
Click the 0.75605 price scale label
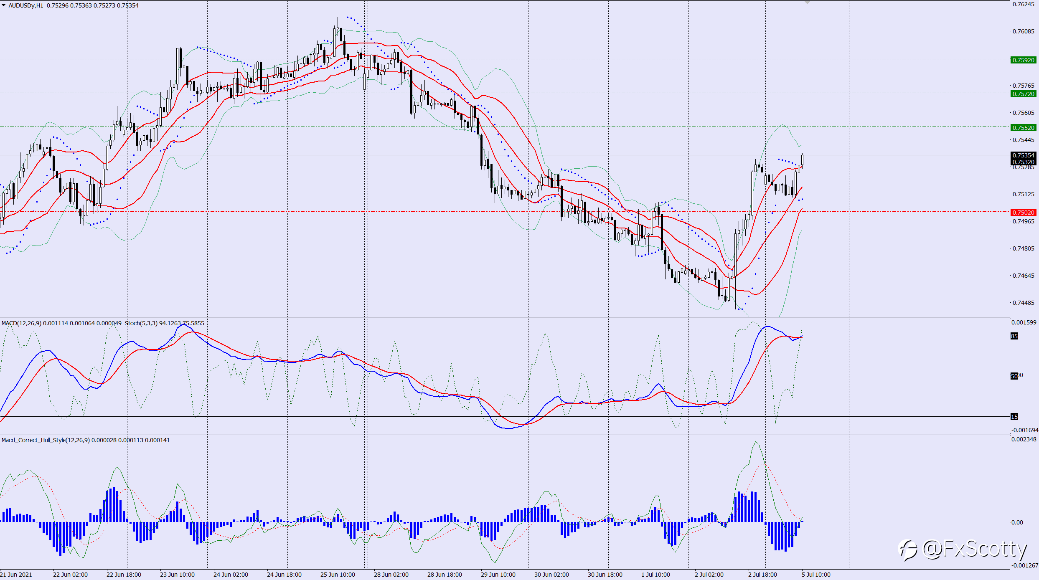pyautogui.click(x=1023, y=113)
